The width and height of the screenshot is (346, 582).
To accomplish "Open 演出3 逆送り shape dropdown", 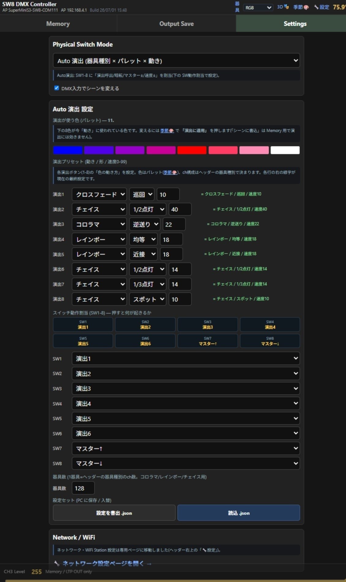I will [x=145, y=224].
